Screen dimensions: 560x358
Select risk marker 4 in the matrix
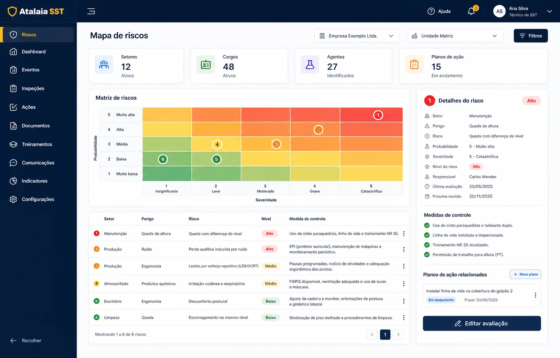click(217, 145)
